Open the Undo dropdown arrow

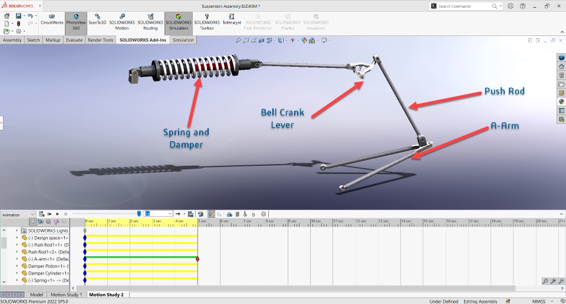pyautogui.click(x=36, y=16)
